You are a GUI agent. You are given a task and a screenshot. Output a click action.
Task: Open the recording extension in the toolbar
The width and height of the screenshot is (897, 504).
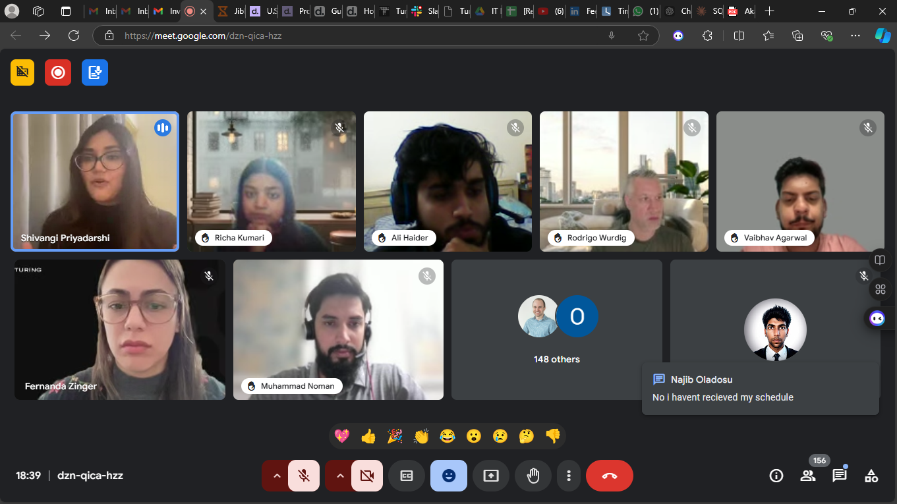pos(57,72)
